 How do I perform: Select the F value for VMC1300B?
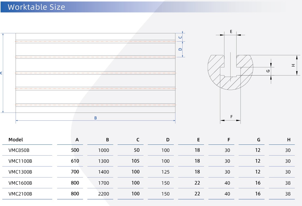(227, 172)
